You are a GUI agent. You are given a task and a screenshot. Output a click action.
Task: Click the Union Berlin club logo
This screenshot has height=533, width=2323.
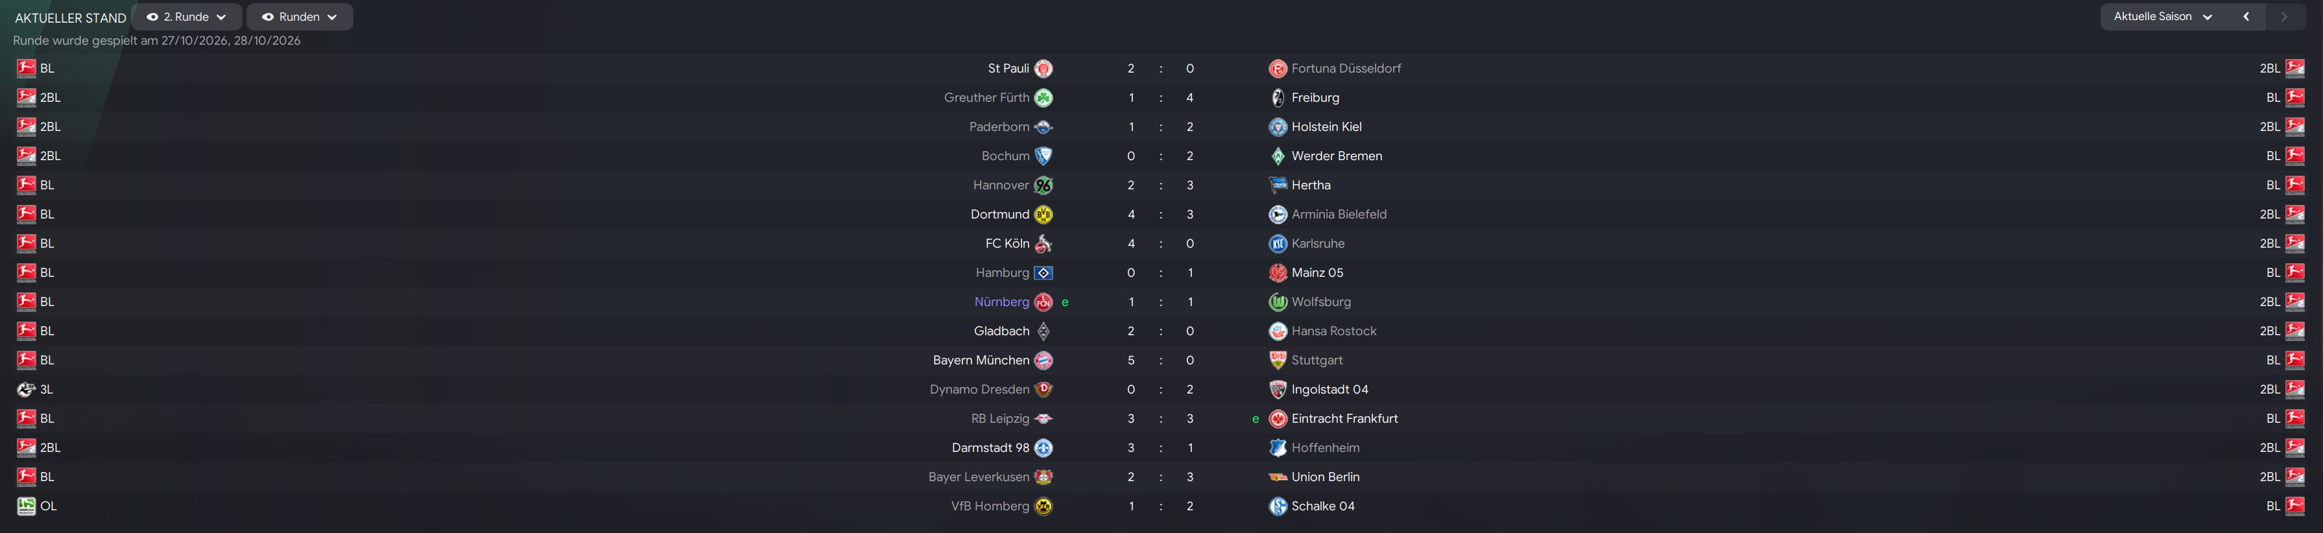click(x=1277, y=477)
